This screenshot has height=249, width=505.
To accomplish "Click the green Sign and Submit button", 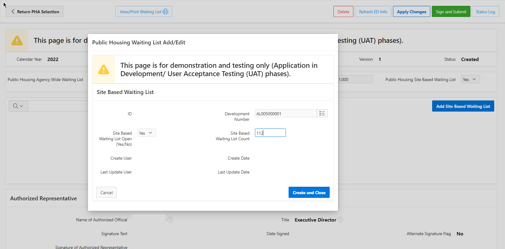I will tap(451, 12).
